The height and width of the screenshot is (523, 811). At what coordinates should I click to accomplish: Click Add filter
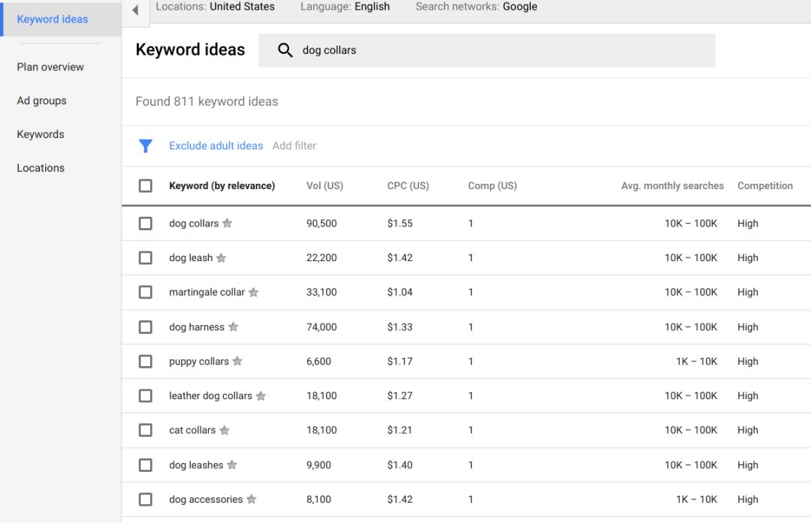click(x=294, y=146)
